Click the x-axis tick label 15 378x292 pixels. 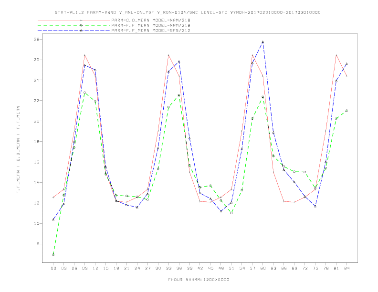[x=105, y=268]
